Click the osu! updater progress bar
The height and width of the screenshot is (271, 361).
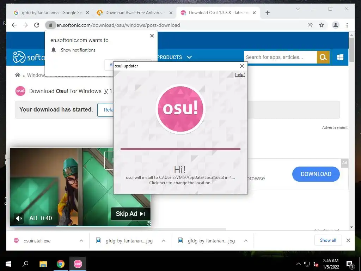(x=180, y=149)
